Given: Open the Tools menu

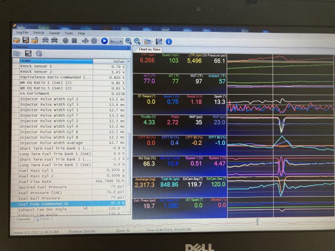Looking at the screenshot, I should [69, 33].
